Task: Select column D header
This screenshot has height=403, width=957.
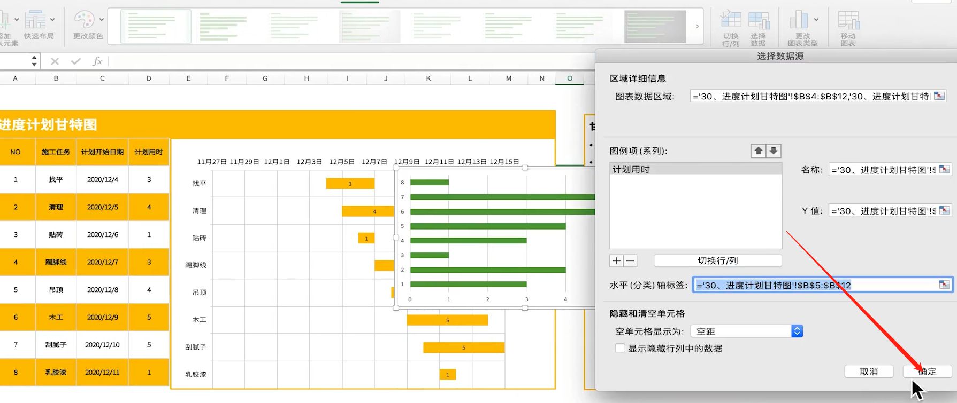Action: pos(149,78)
